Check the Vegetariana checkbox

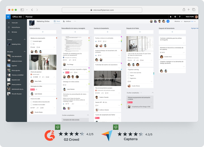pyautogui.click(x=129, y=78)
